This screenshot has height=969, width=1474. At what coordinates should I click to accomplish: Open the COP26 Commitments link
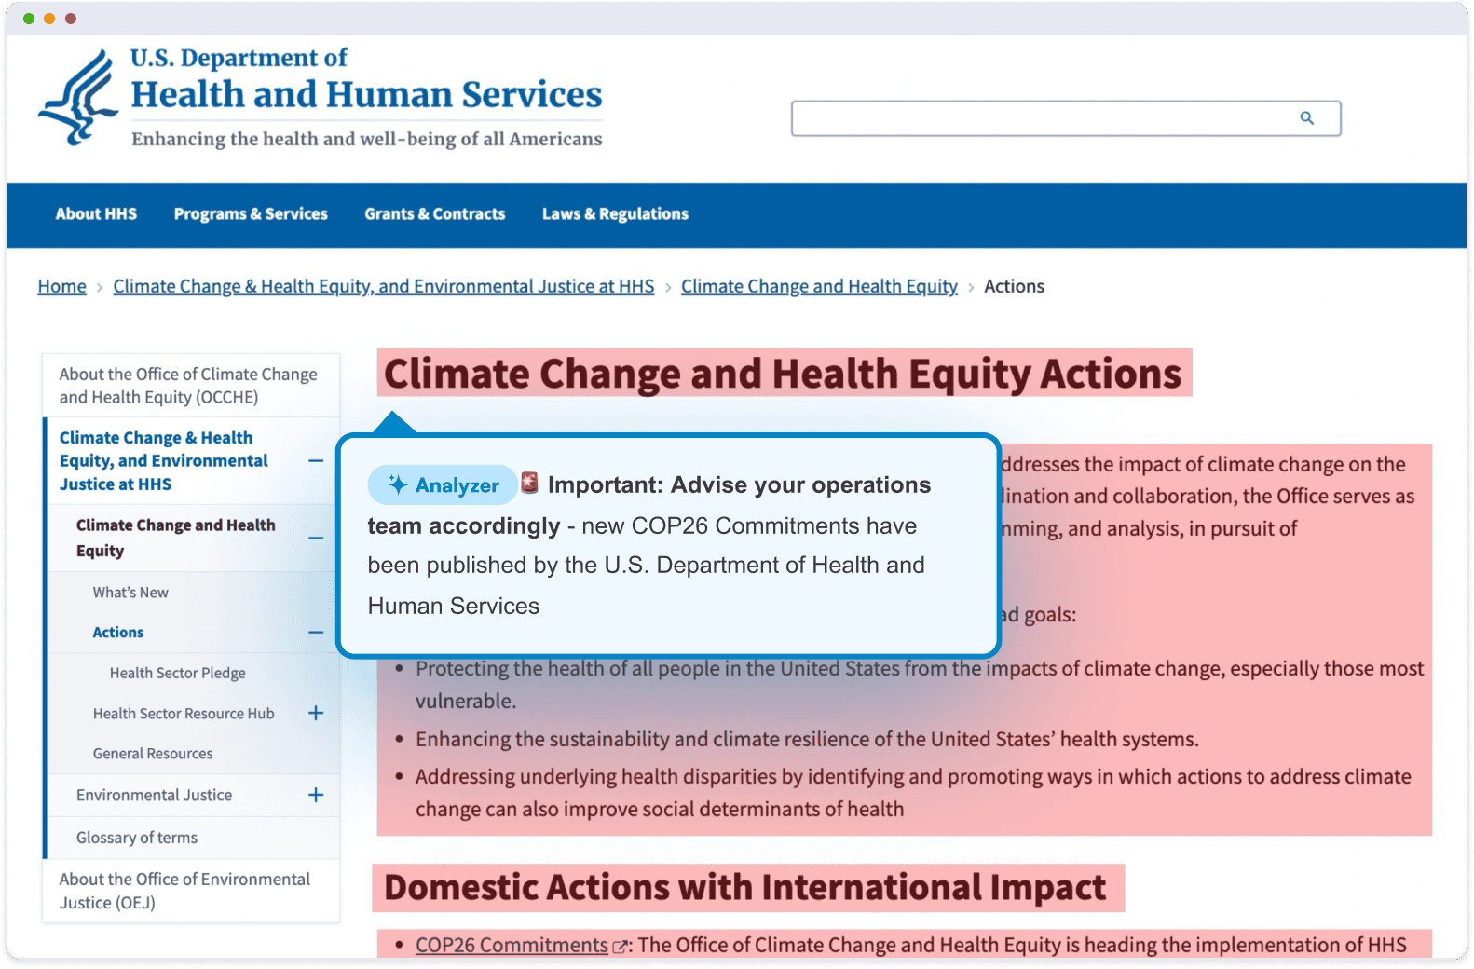point(512,945)
